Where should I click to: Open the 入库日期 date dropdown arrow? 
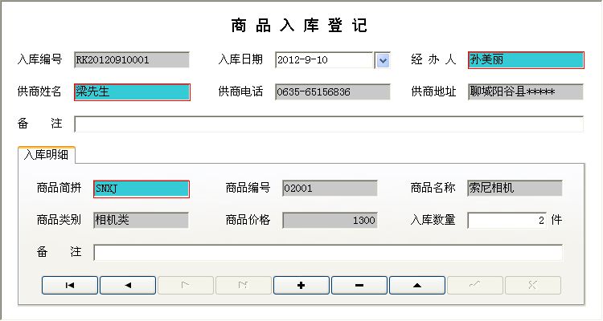[x=383, y=60]
